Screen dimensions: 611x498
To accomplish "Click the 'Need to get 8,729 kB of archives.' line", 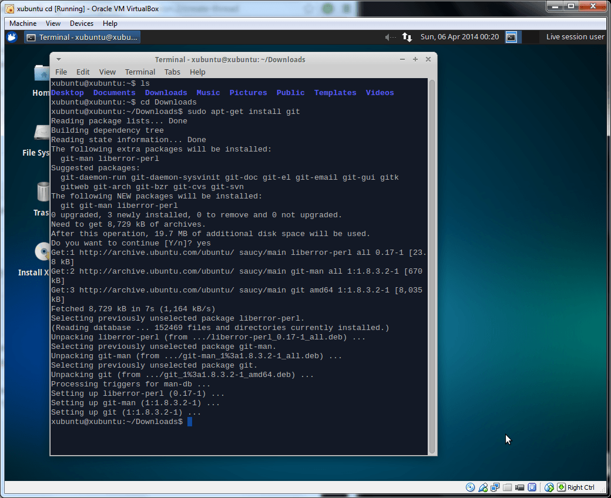I will (x=128, y=225).
